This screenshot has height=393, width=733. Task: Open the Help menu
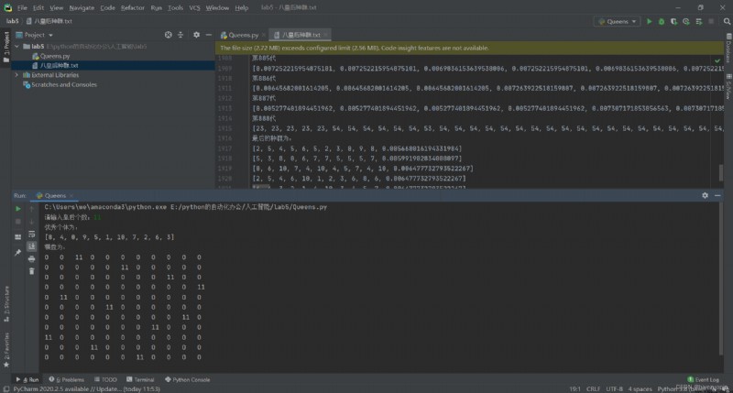242,8
